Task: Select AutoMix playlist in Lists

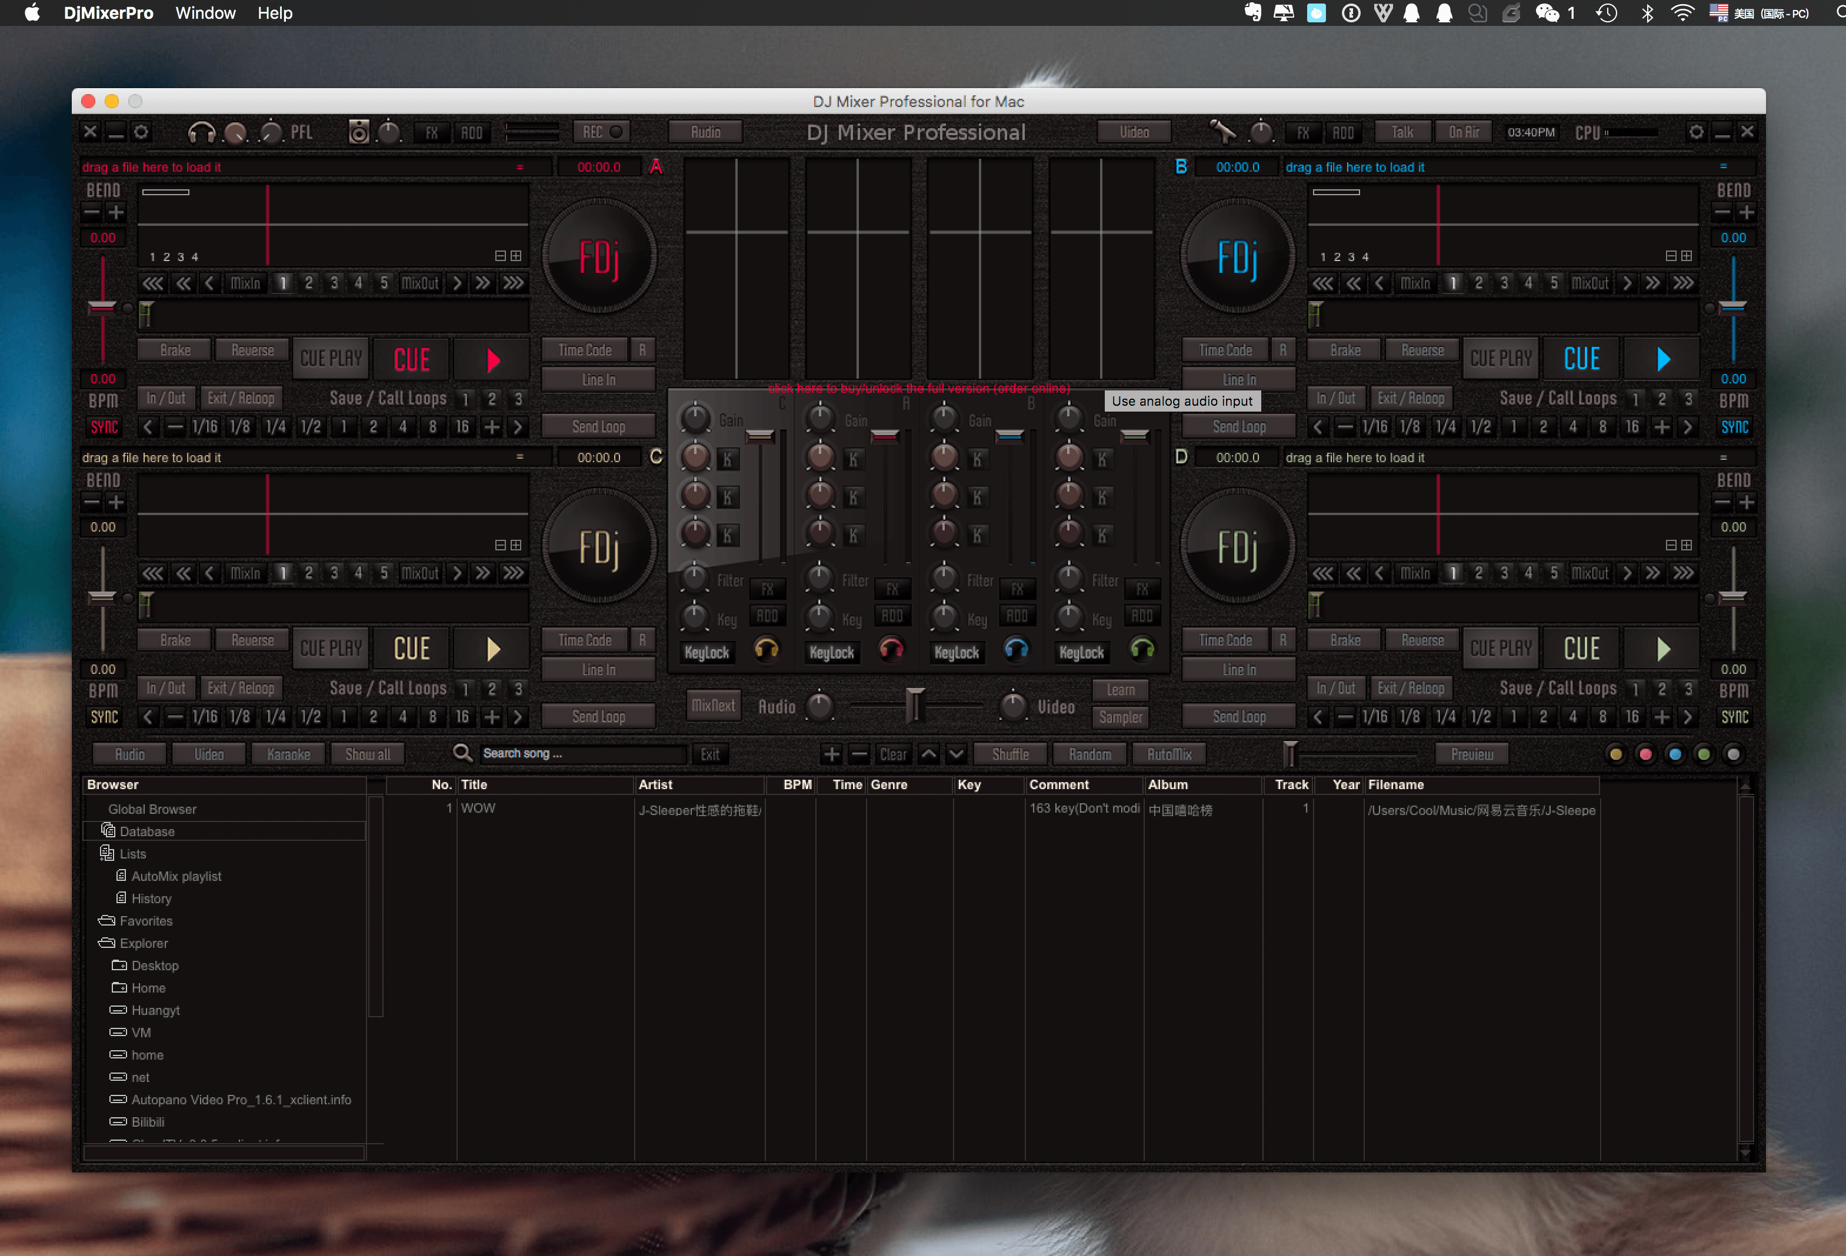Action: (x=168, y=876)
